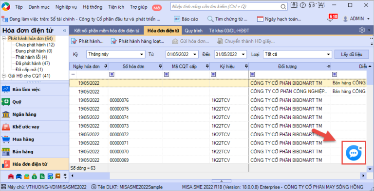The width and height of the screenshot is (374, 191).
Task: Open Ngày hạch toán toolbar button
Action: click(279, 19)
